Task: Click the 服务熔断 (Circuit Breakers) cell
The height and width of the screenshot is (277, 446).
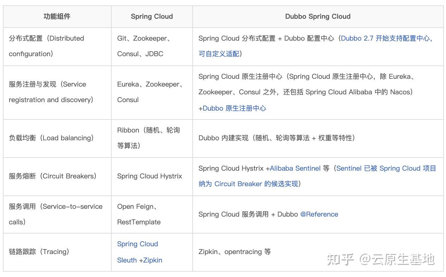Action: pos(57,176)
